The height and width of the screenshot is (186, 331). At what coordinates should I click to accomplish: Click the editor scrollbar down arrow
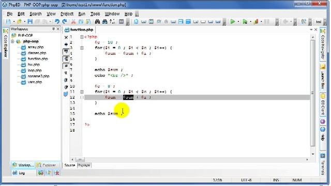(312, 154)
